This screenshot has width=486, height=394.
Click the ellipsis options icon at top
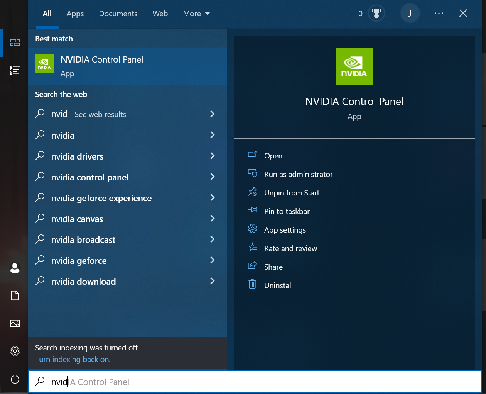pos(439,13)
